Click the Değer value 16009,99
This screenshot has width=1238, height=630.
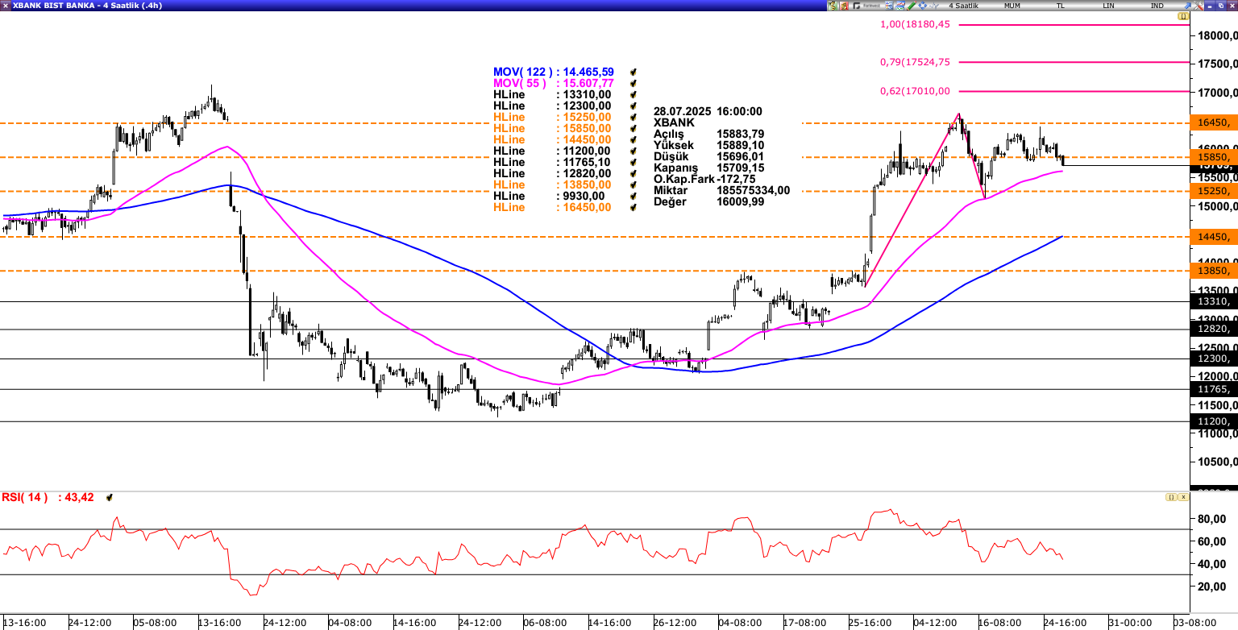(x=740, y=201)
